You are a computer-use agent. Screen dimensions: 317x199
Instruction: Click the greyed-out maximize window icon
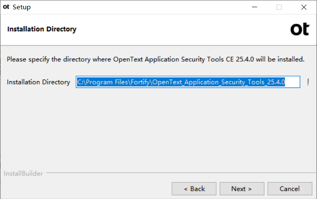[x=279, y=7]
